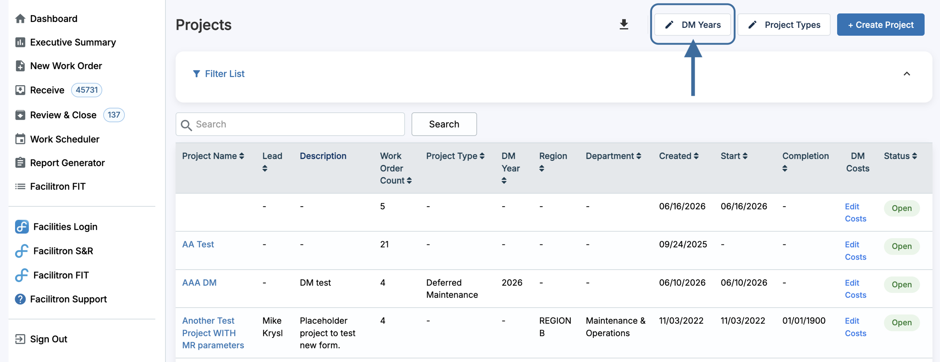Collapse the Filter List panel chevron
The image size is (940, 362).
(x=907, y=74)
